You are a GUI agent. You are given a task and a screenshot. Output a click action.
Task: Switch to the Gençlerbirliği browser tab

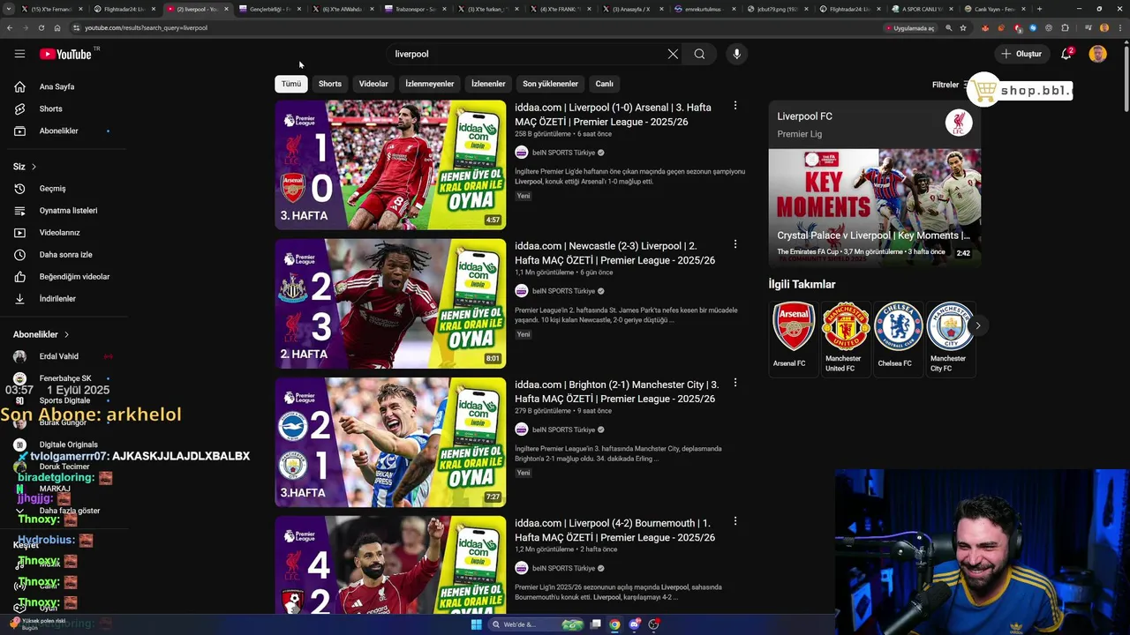[269, 9]
